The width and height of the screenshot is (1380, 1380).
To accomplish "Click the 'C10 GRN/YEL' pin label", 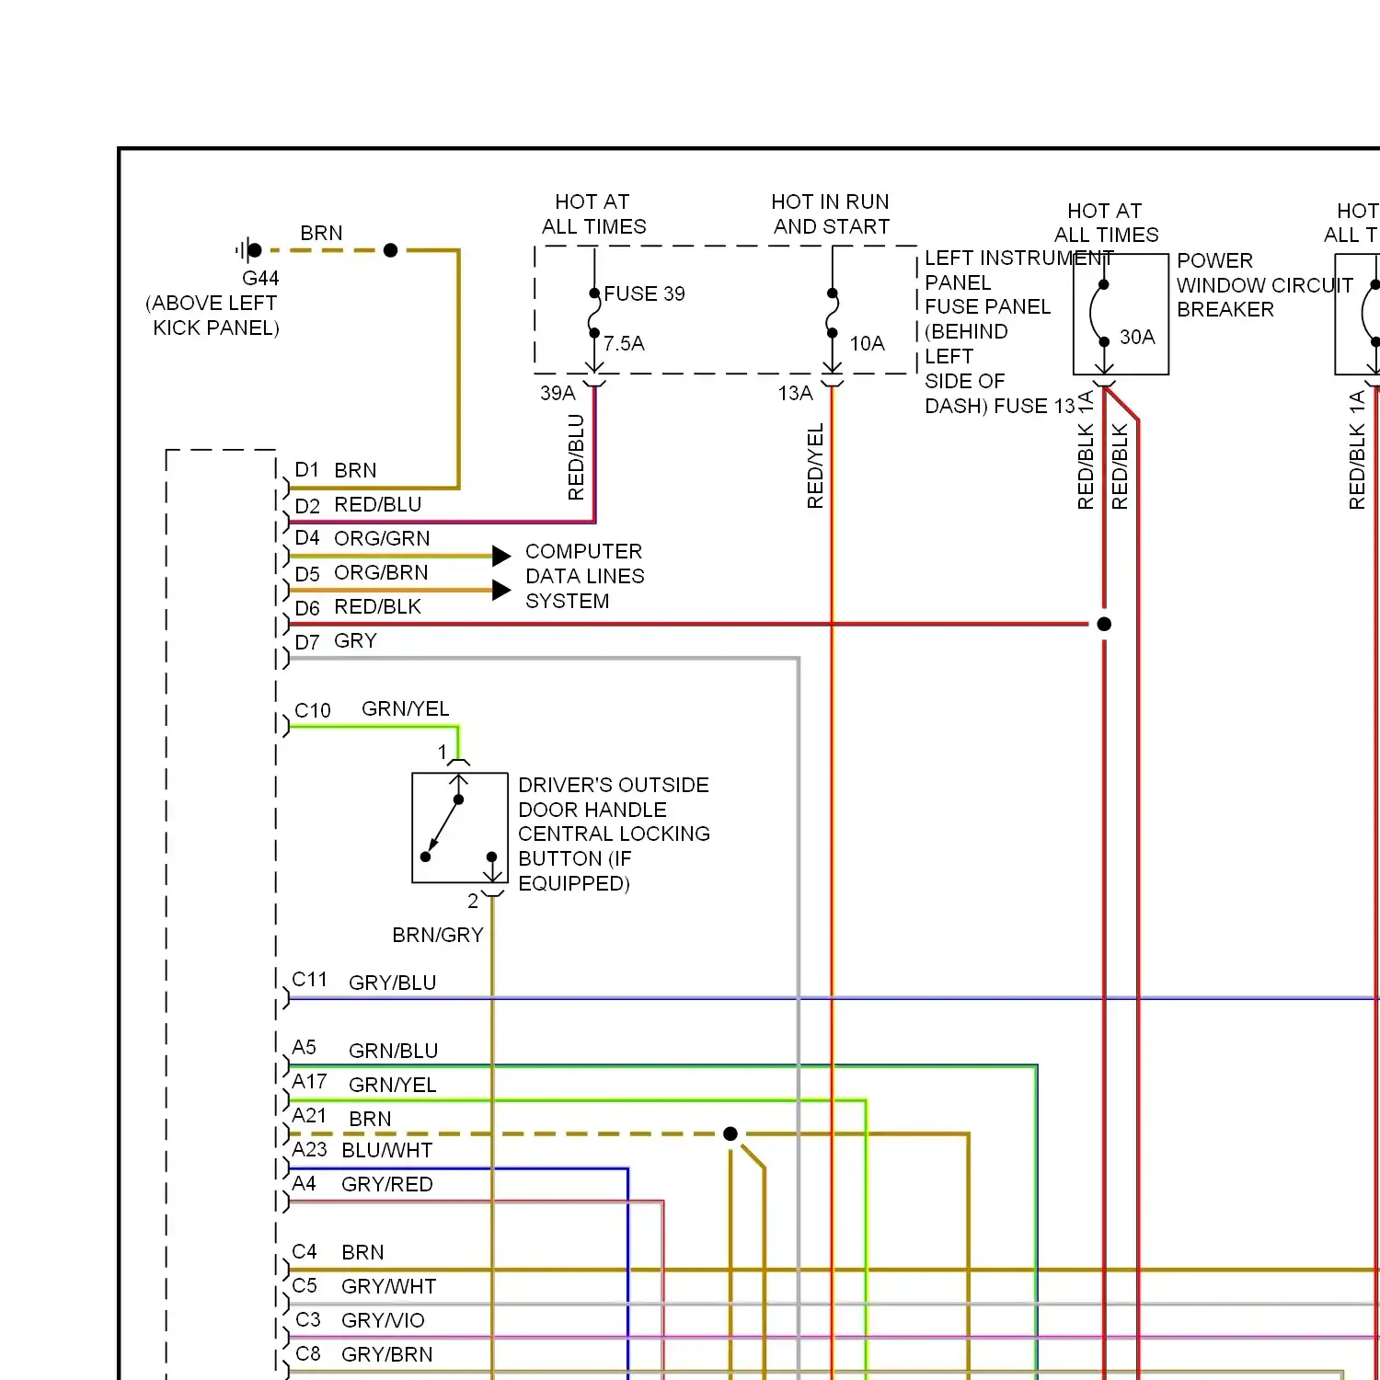I will 372,709.
